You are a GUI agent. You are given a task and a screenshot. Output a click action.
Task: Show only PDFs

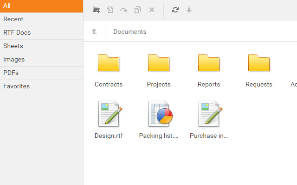(x=42, y=73)
